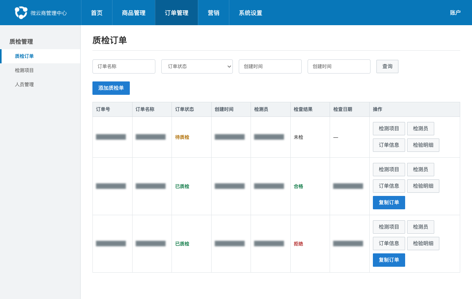Expand the 订单状态 dropdown
This screenshot has width=472, height=299.
tap(197, 66)
